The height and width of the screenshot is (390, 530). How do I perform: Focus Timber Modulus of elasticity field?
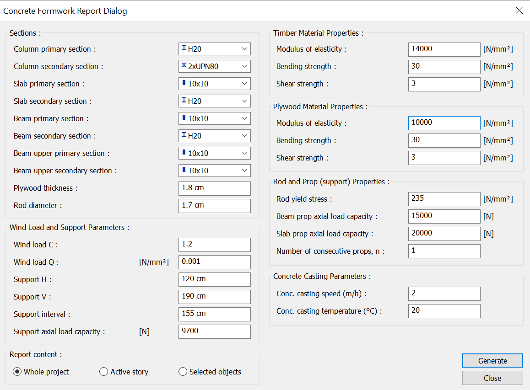[x=444, y=49]
